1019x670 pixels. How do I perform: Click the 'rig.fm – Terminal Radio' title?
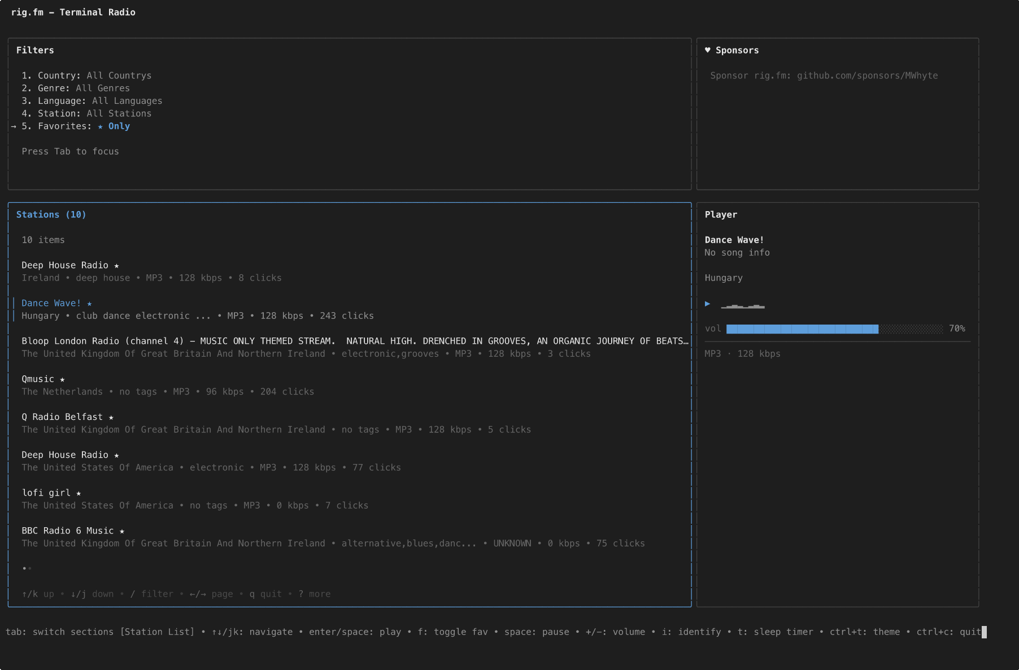pos(73,12)
